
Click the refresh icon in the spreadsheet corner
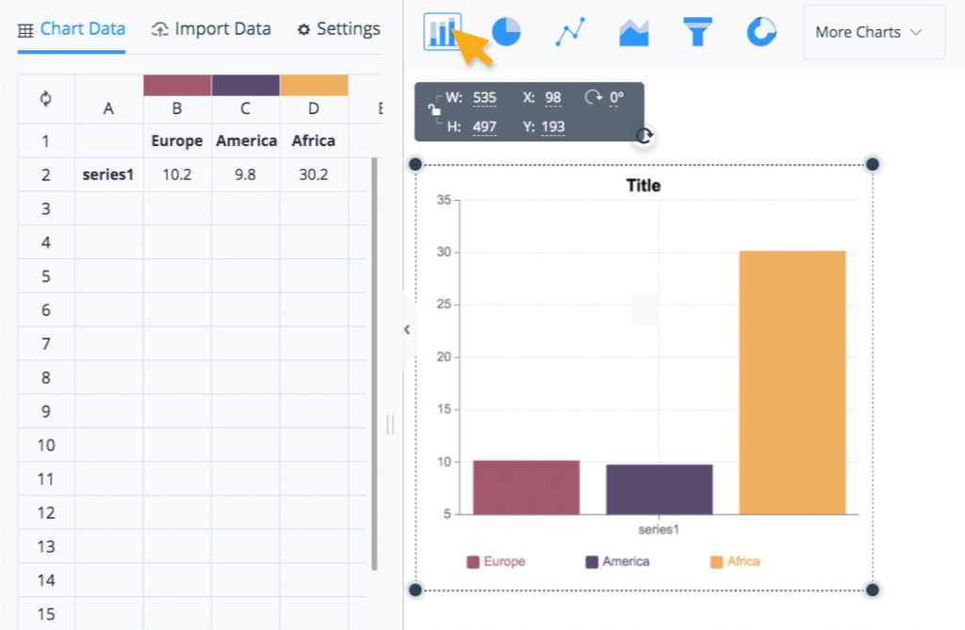pos(44,98)
